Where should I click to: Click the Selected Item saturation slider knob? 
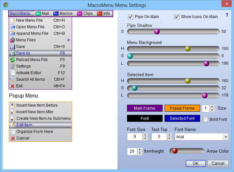point(135,88)
